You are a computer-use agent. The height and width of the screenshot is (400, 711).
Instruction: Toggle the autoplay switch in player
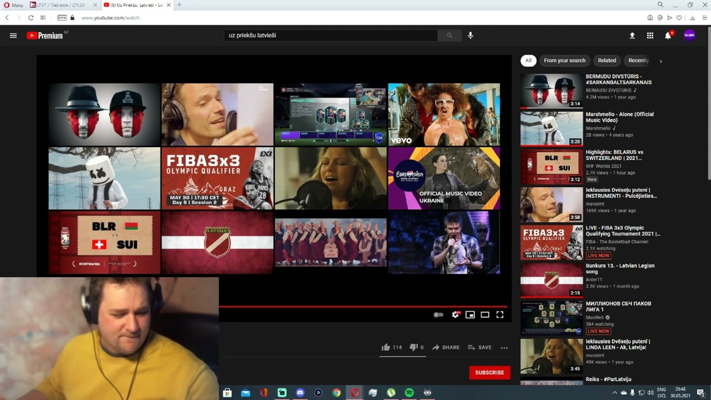[438, 315]
